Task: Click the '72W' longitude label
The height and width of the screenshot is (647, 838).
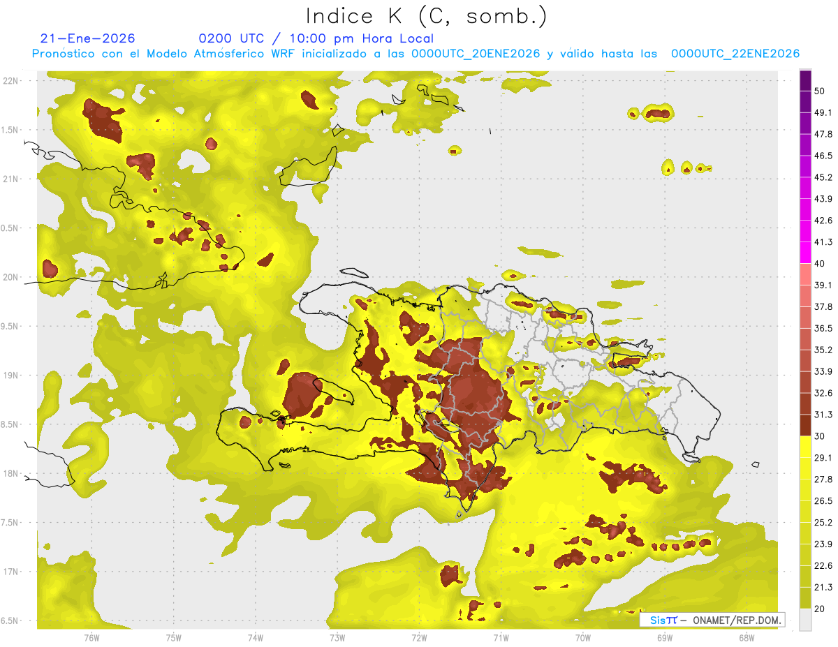Action: 419,637
